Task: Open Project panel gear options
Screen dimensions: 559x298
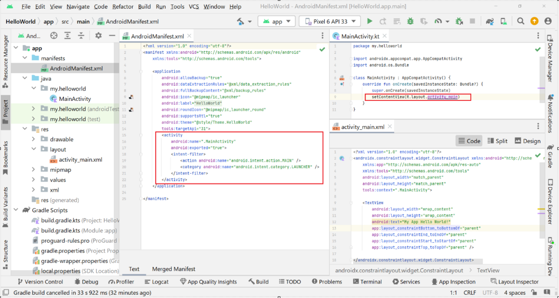Action: pyautogui.click(x=98, y=36)
